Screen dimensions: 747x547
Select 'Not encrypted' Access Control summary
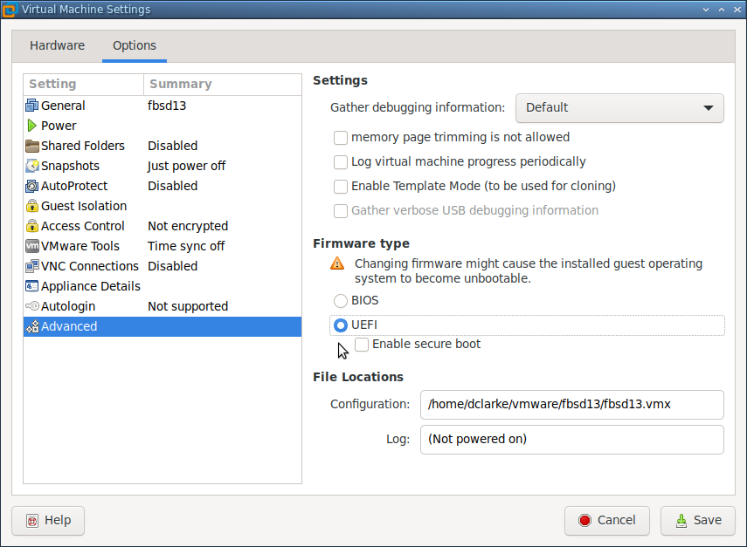188,227
